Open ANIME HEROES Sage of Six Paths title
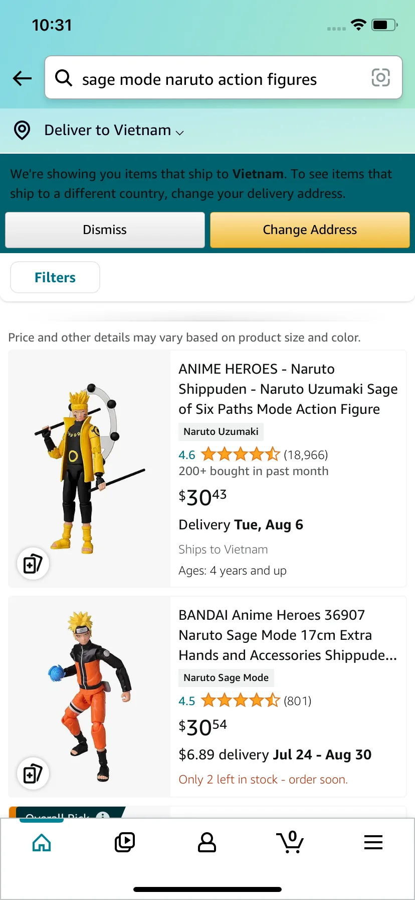415x900 pixels. 288,389
